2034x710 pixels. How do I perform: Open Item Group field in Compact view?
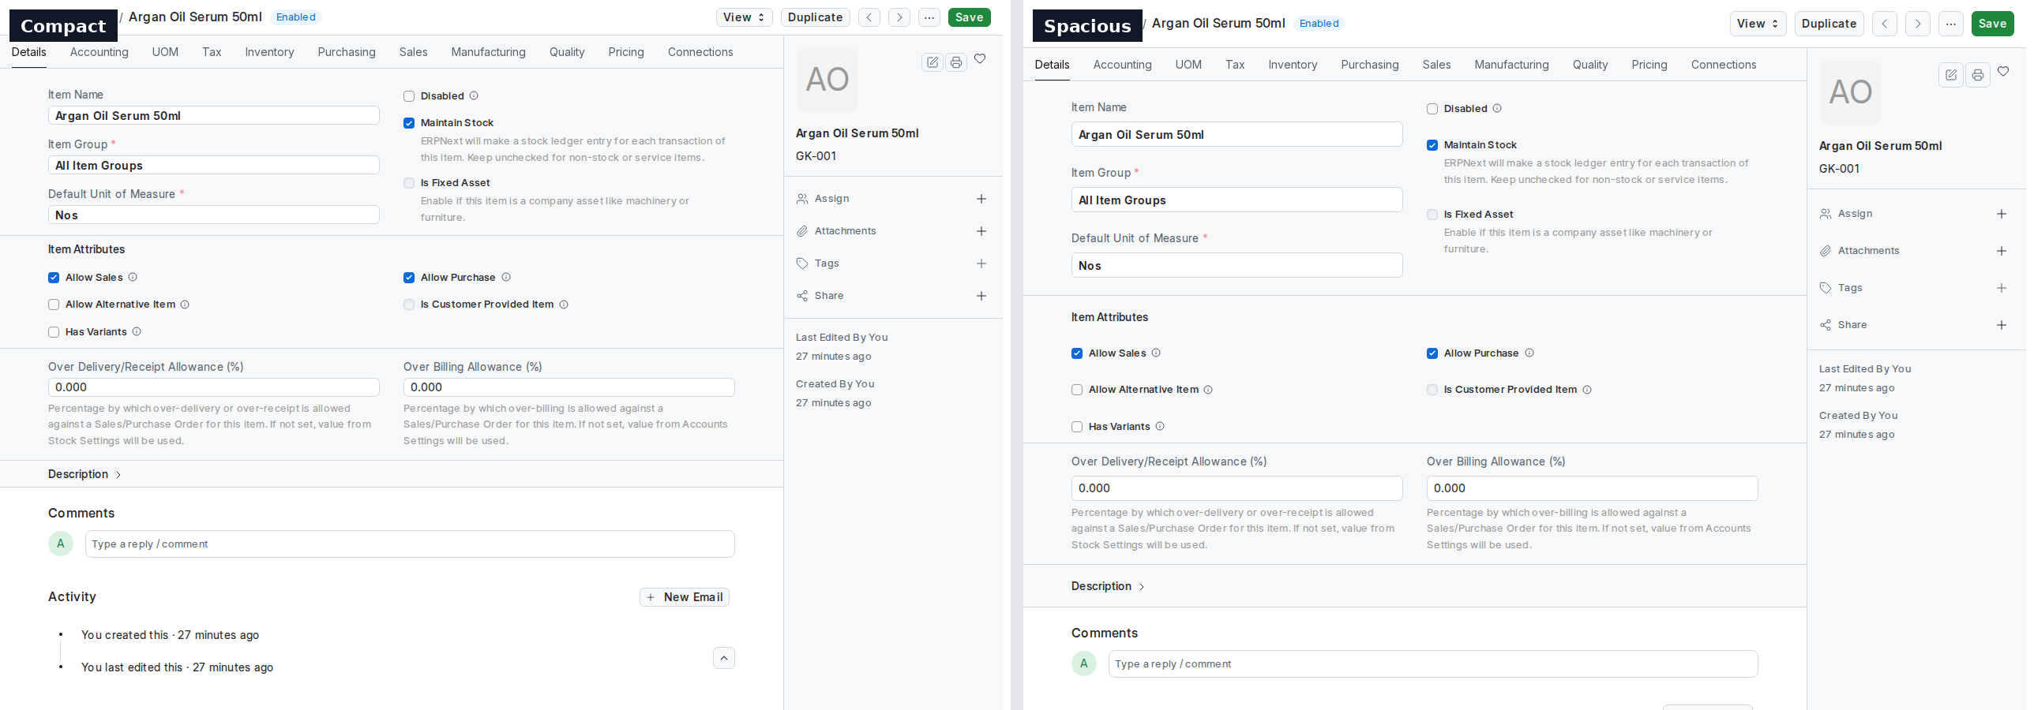214,166
